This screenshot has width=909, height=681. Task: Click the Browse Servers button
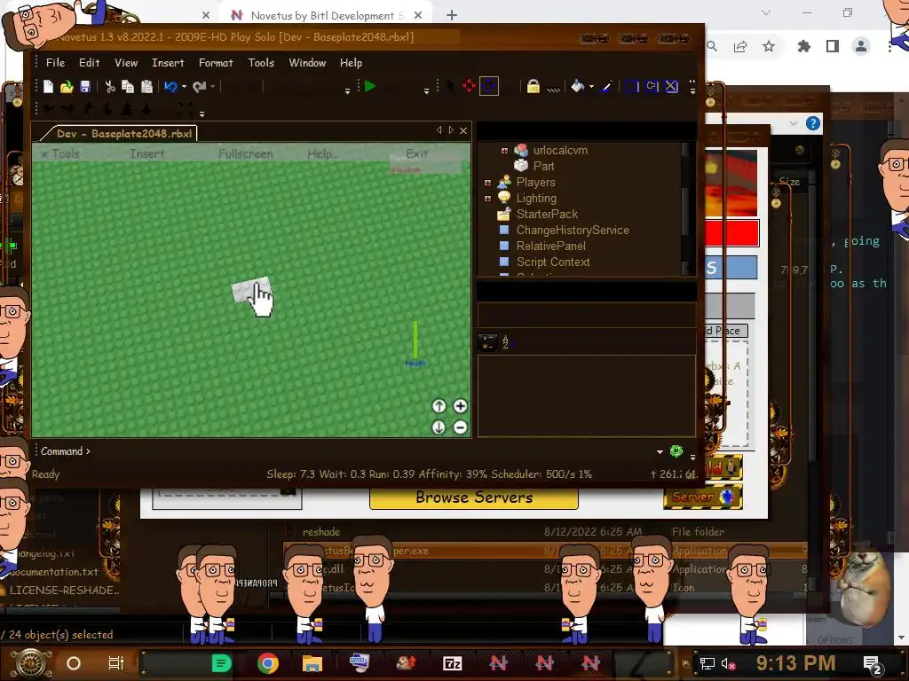click(474, 498)
